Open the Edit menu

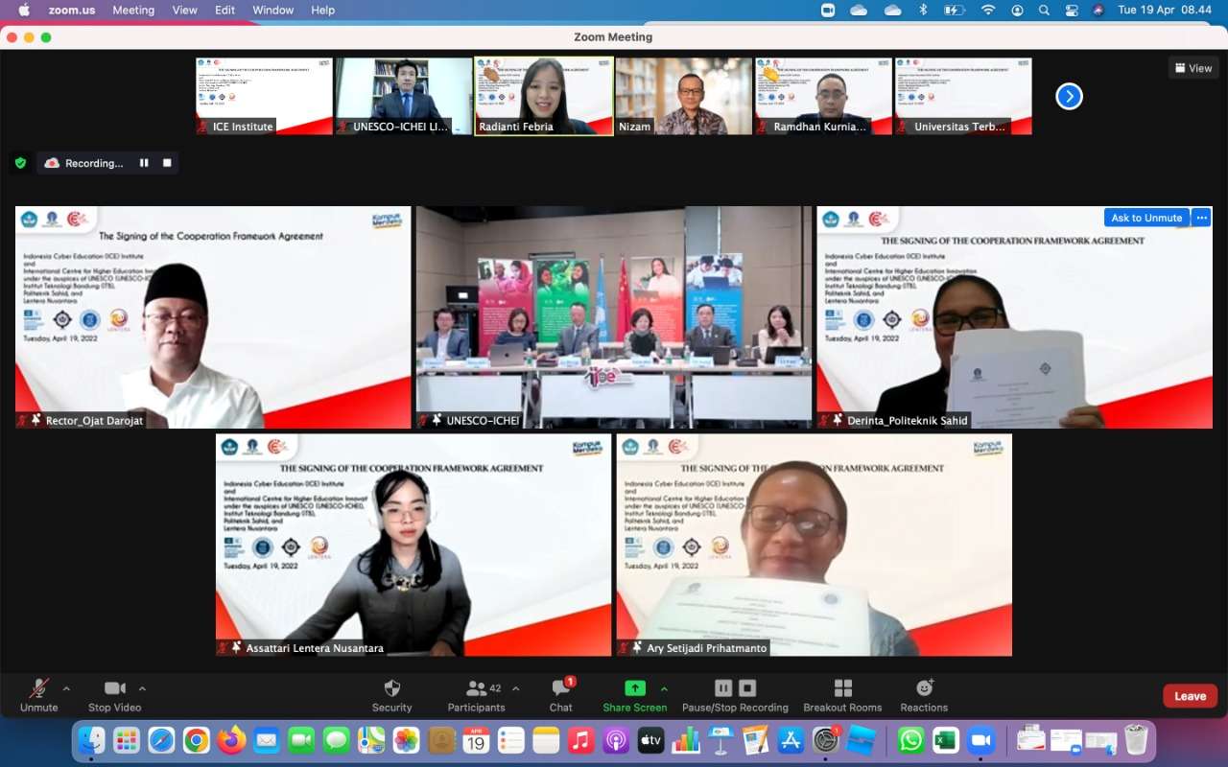pyautogui.click(x=225, y=10)
